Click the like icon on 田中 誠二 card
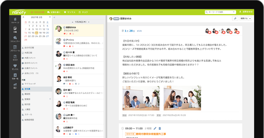Image resolution: width=264 pixels, height=138 pixels. click(64, 96)
